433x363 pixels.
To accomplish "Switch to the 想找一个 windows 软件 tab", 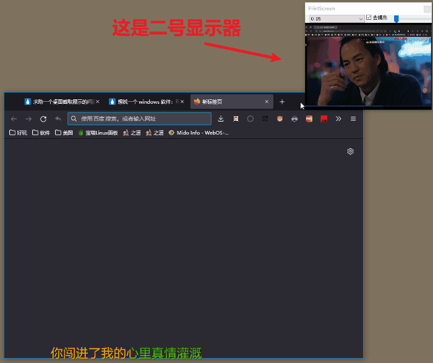I will (x=144, y=102).
